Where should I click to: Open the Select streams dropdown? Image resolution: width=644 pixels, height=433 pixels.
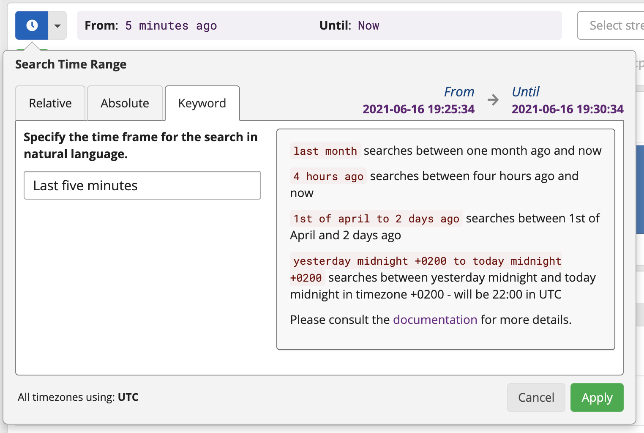pos(617,25)
